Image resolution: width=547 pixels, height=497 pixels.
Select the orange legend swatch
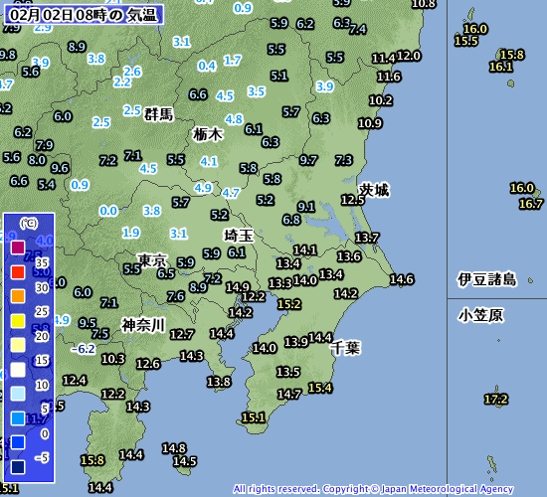(x=18, y=296)
